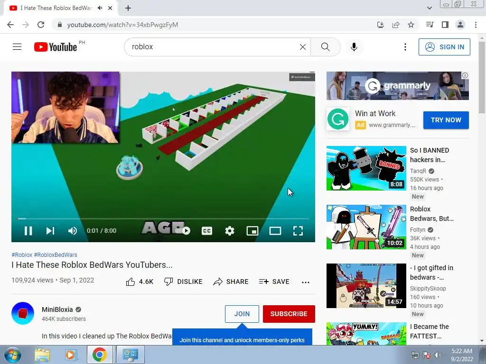
Task: SAVE the video to a playlist
Action: pyautogui.click(x=274, y=282)
